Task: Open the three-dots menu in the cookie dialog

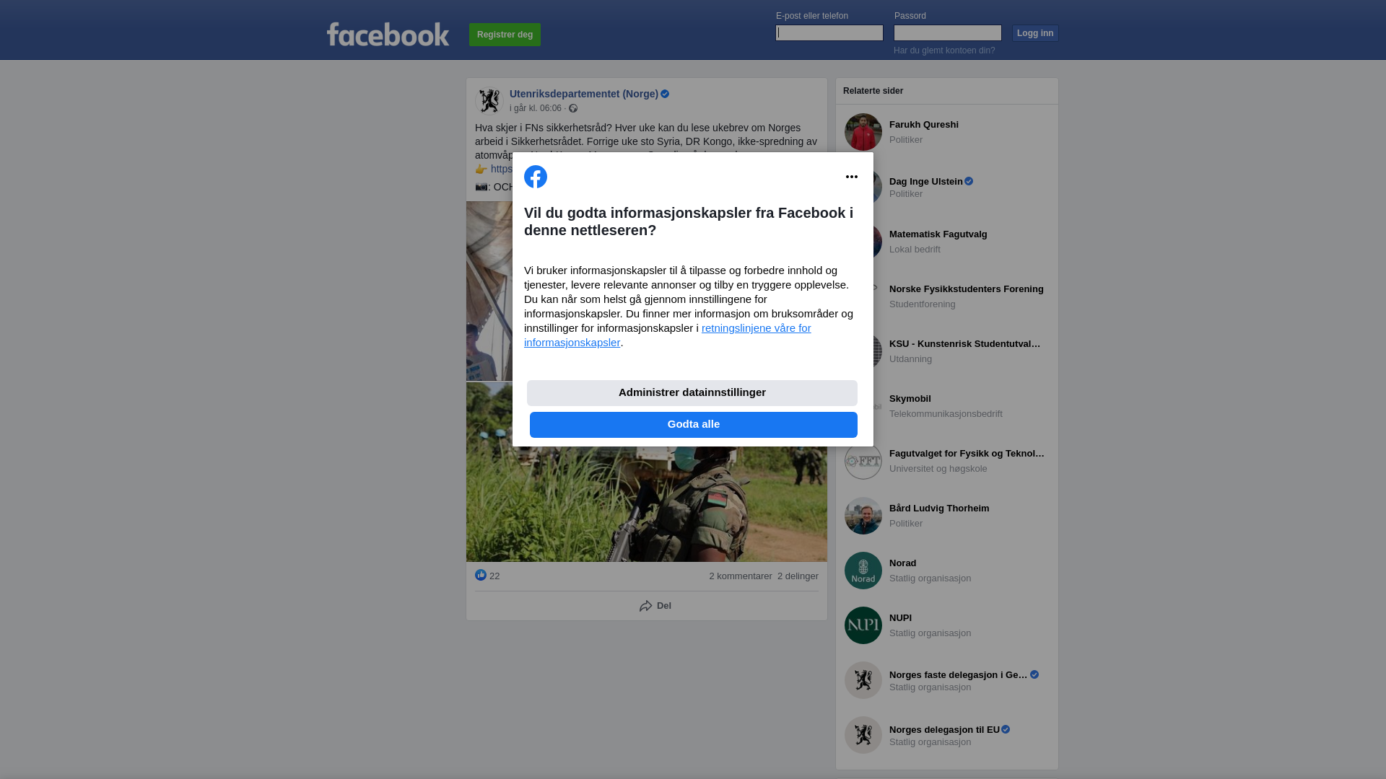Action: click(852, 177)
